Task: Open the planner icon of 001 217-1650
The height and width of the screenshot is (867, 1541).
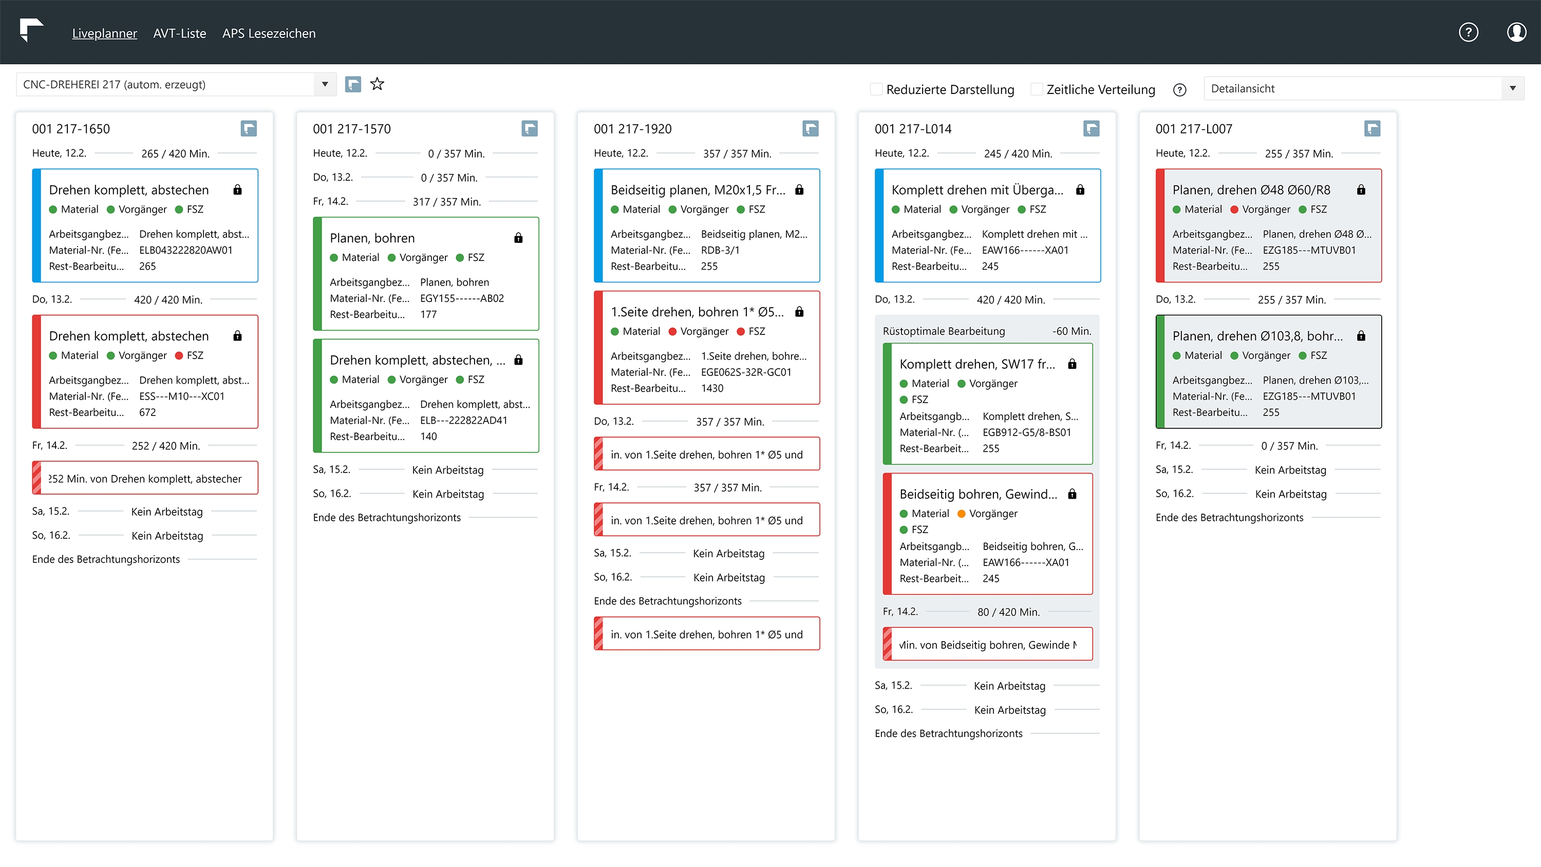Action: click(249, 128)
